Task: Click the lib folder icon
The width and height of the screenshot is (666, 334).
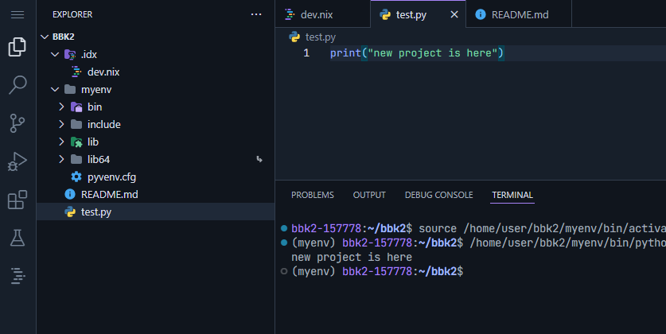Action: point(76,142)
